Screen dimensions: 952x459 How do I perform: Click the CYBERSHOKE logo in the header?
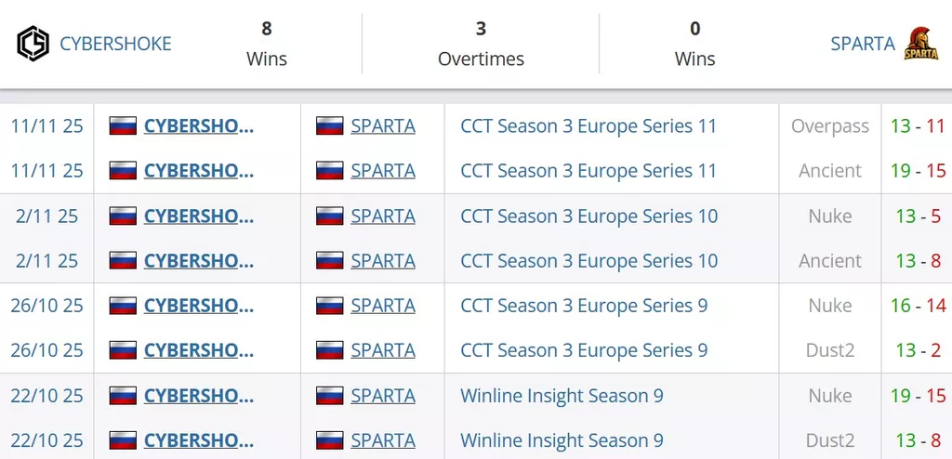[x=33, y=44]
